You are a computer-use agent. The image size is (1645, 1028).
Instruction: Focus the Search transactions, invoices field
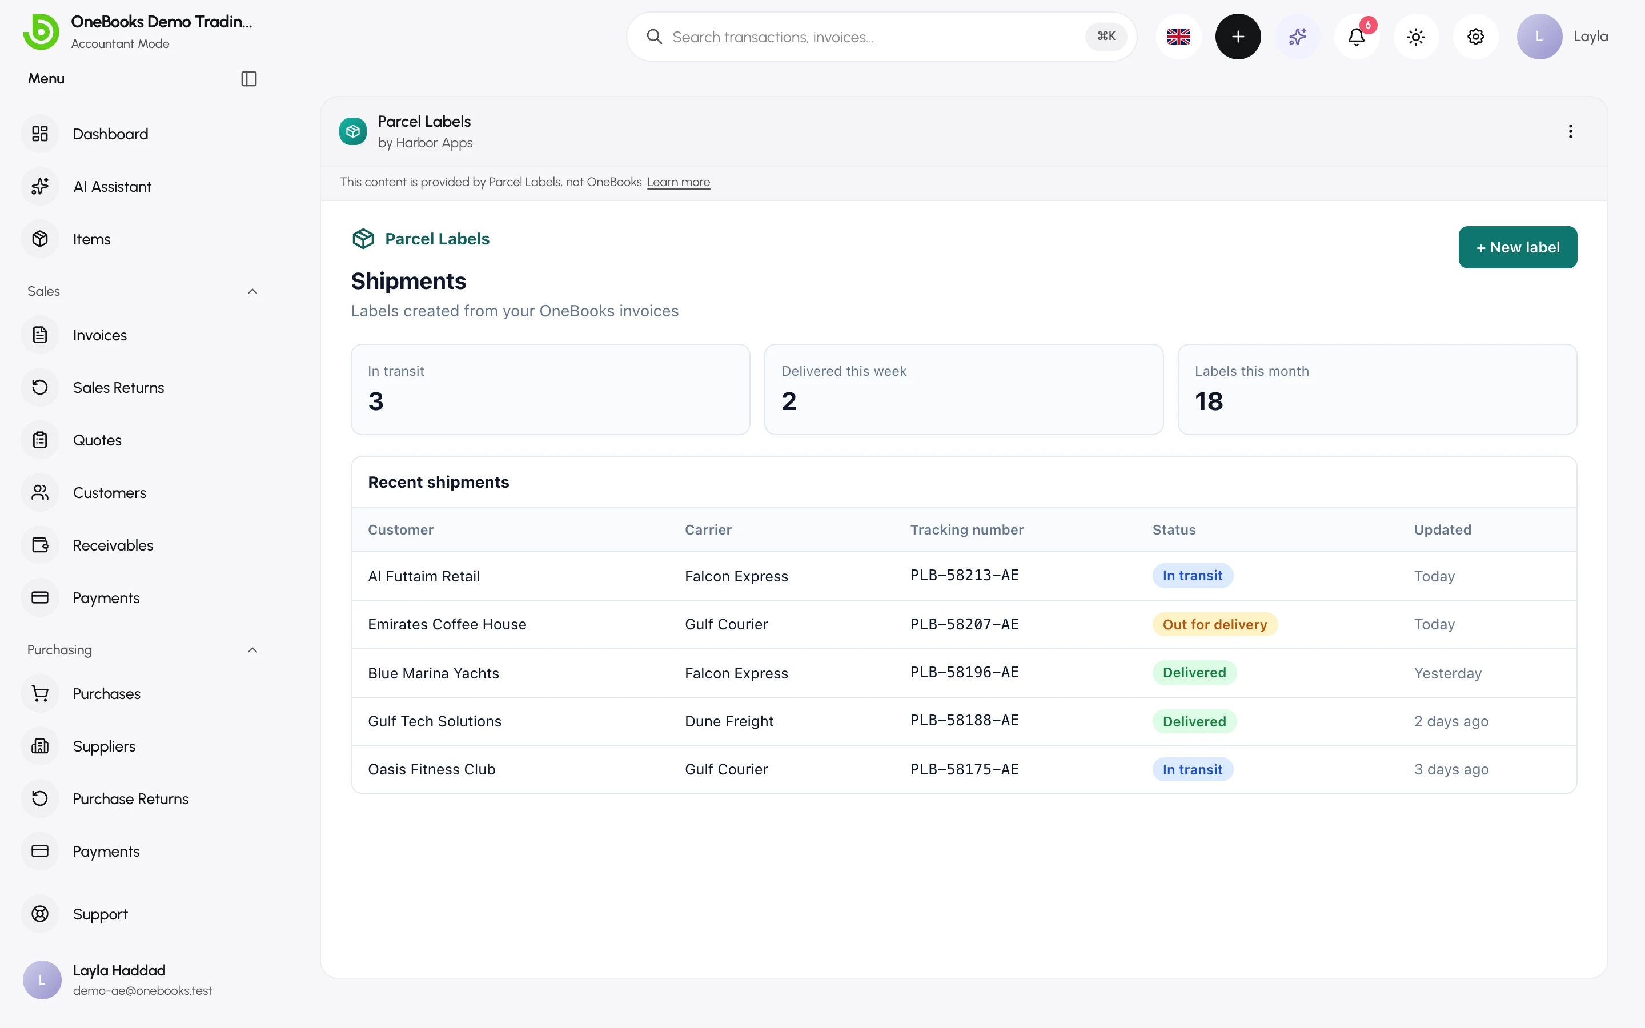point(881,37)
